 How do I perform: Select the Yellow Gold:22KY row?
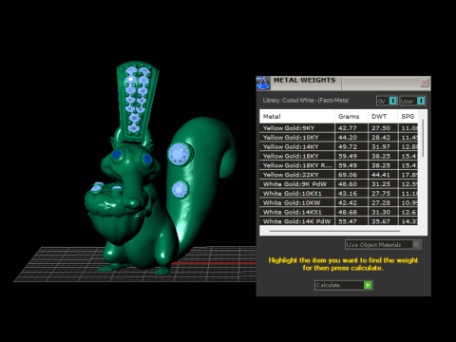click(x=339, y=175)
